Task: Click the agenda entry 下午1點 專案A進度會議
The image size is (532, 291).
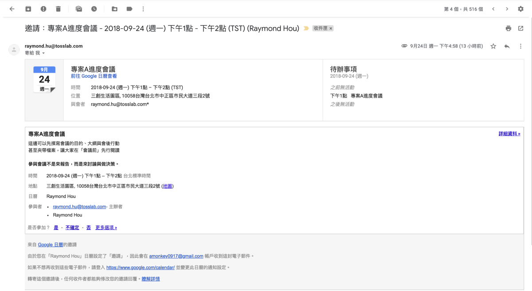Action: point(356,96)
